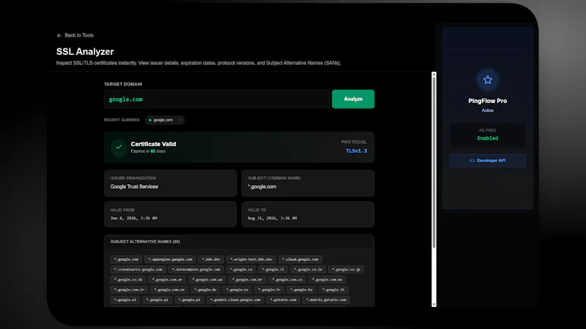The height and width of the screenshot is (329, 586).
Task: Click the *.google.fr SAN tag
Action: click(x=269, y=290)
